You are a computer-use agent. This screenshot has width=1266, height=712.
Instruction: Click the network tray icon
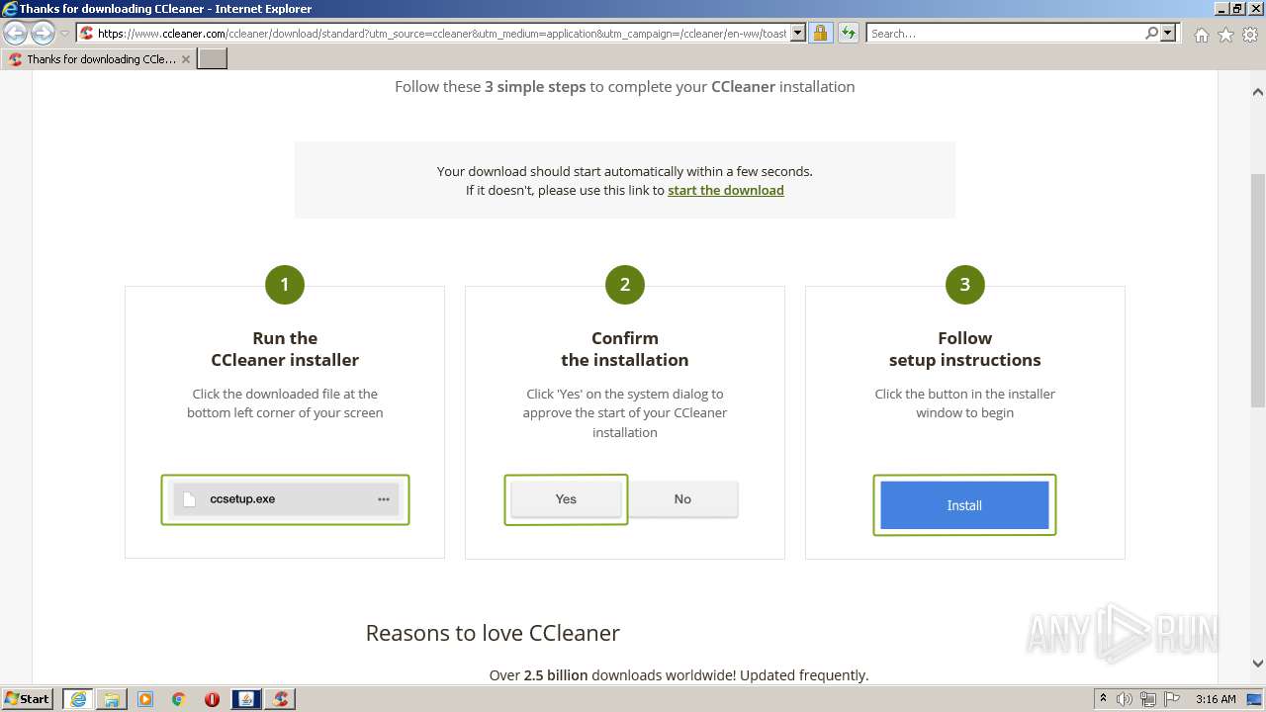pyautogui.click(x=1148, y=699)
